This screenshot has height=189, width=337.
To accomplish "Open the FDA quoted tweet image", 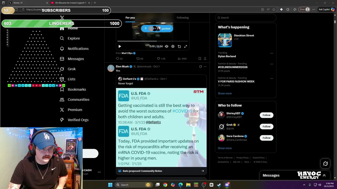I will 161,128.
